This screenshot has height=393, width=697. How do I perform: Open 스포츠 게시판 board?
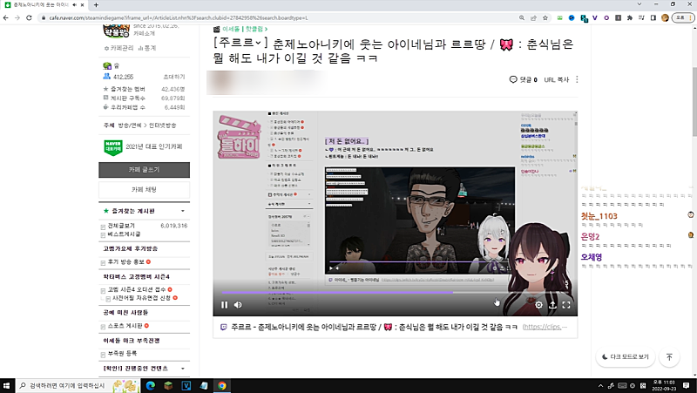click(125, 326)
